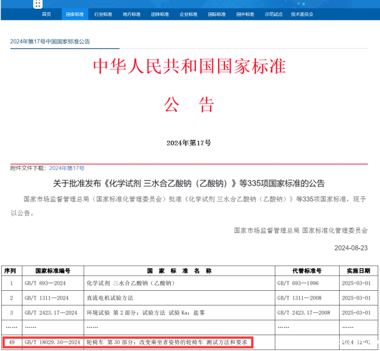Viewport: 380px width, 351px height.
Task: Click the 国家标准编号 column header
Action: point(52,271)
